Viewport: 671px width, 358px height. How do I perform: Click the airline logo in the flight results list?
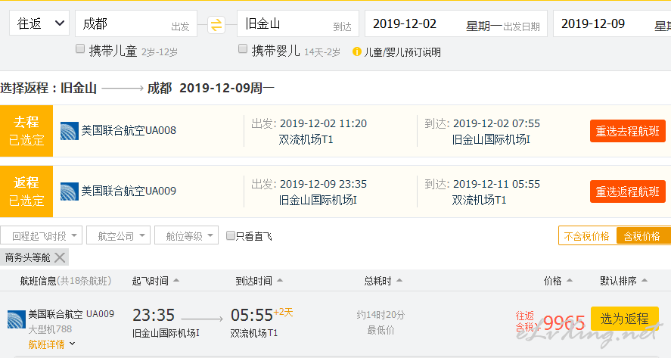pos(17,319)
